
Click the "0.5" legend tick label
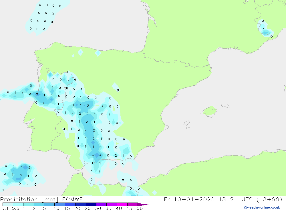coord(15,208)
